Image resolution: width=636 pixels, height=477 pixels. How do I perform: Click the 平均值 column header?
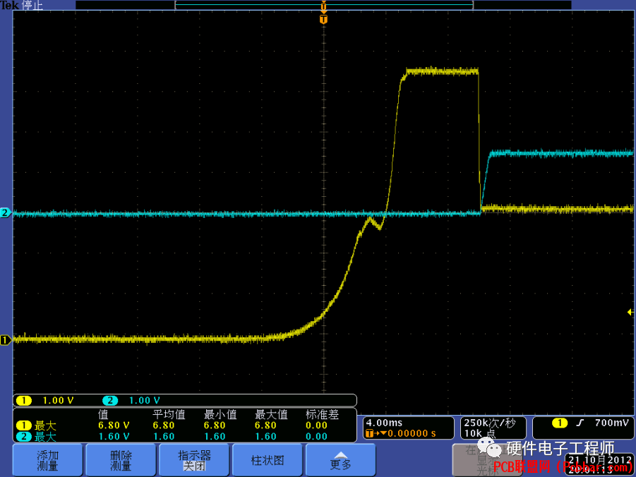169,414
